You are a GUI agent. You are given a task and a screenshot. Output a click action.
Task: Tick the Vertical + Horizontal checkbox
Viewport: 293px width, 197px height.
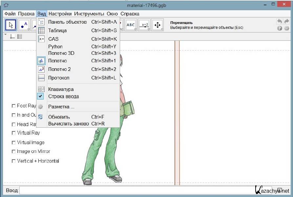tap(14, 161)
